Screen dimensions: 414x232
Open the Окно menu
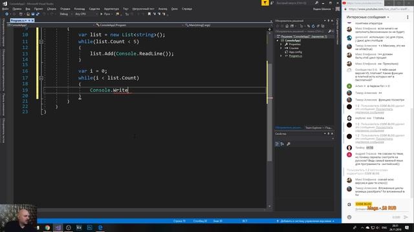[175, 8]
